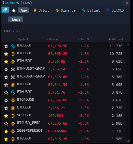Screen dimensions: 133x144
Task: Open BTC-USDT-SWAP symbol
Action: (31, 76)
